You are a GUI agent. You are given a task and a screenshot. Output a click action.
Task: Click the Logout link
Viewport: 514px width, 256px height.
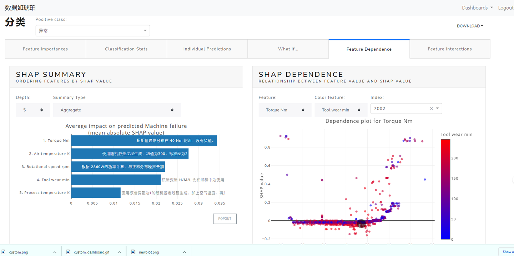click(505, 8)
